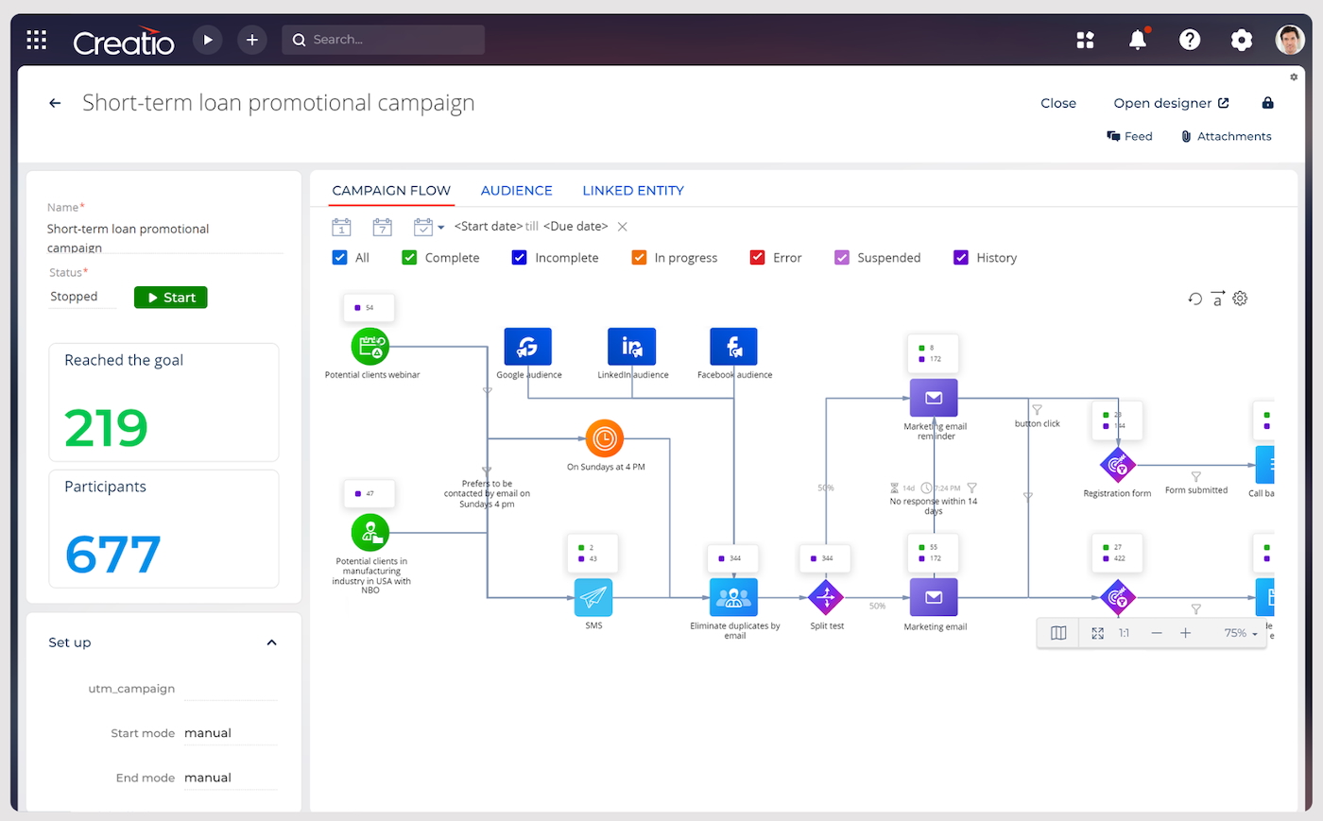Toggle the Error checkbox
Screen dimensions: 1323x821
coord(757,257)
